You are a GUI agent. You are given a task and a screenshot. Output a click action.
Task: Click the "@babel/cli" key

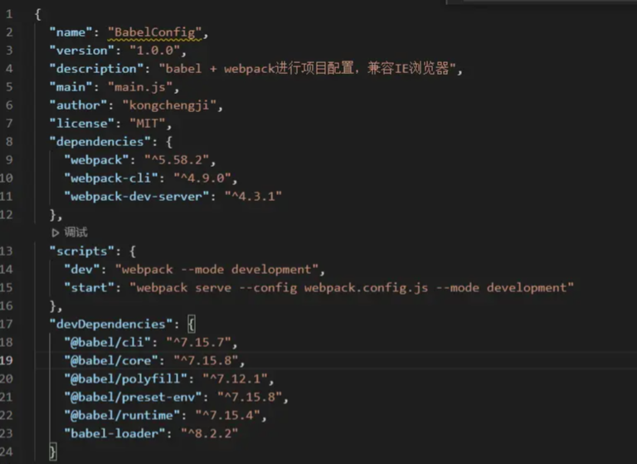tap(107, 343)
